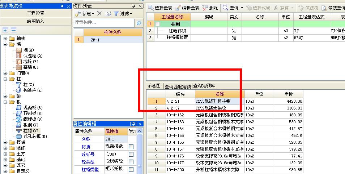Screen dimensions: 345x174
Task: Click the 名称 property value ZM-1
Action: (x=116, y=139)
